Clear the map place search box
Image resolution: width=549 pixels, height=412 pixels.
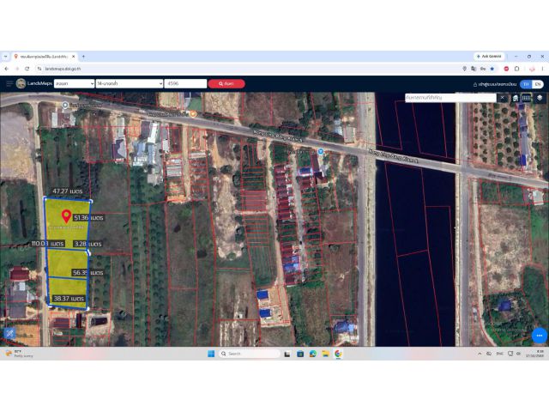503,98
